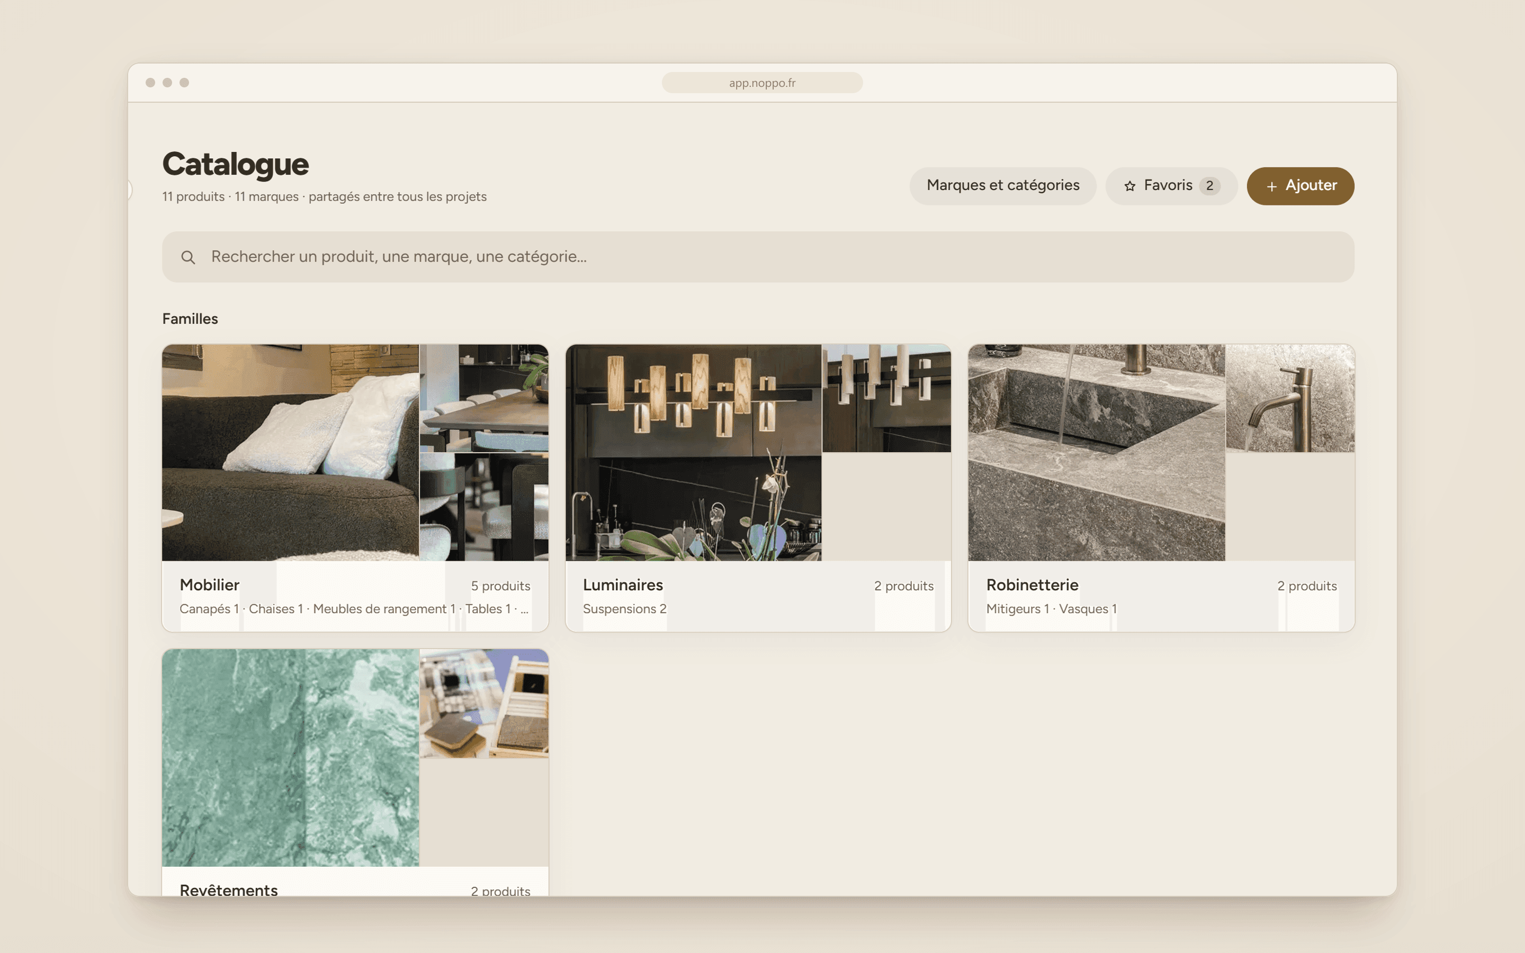1525x953 pixels.
Task: Click '2 produits' on the Luminaires card
Action: 904,586
